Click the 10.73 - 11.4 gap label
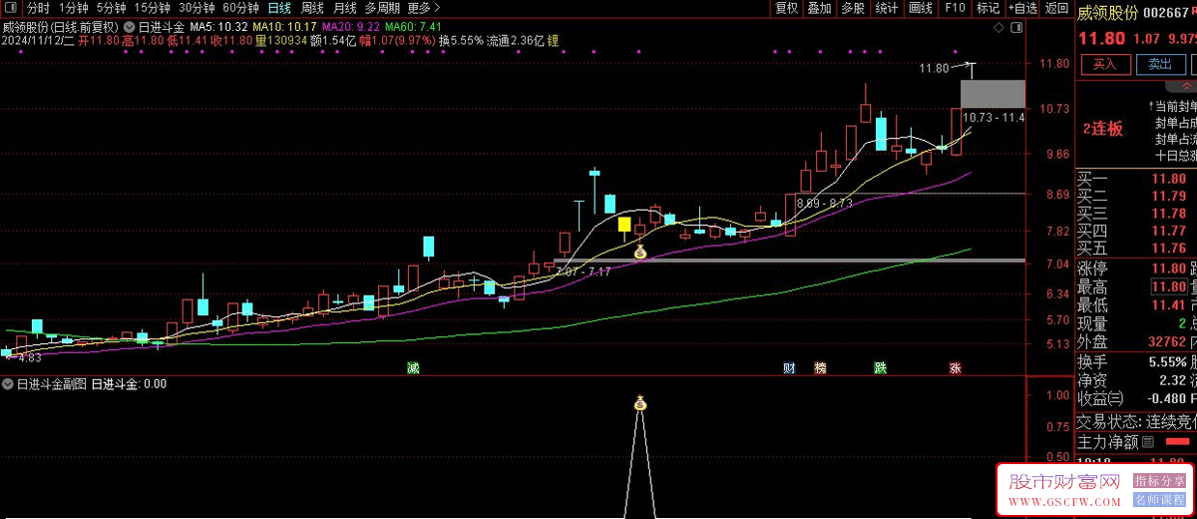 (x=995, y=118)
